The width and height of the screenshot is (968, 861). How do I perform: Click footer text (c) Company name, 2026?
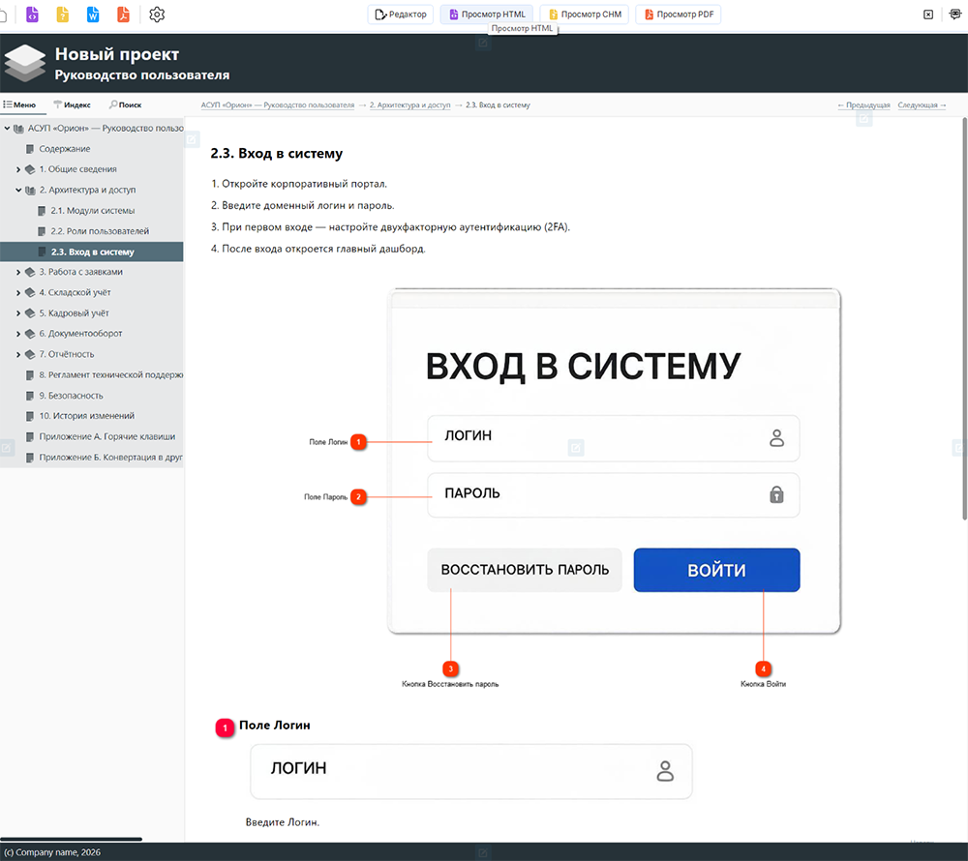52,852
